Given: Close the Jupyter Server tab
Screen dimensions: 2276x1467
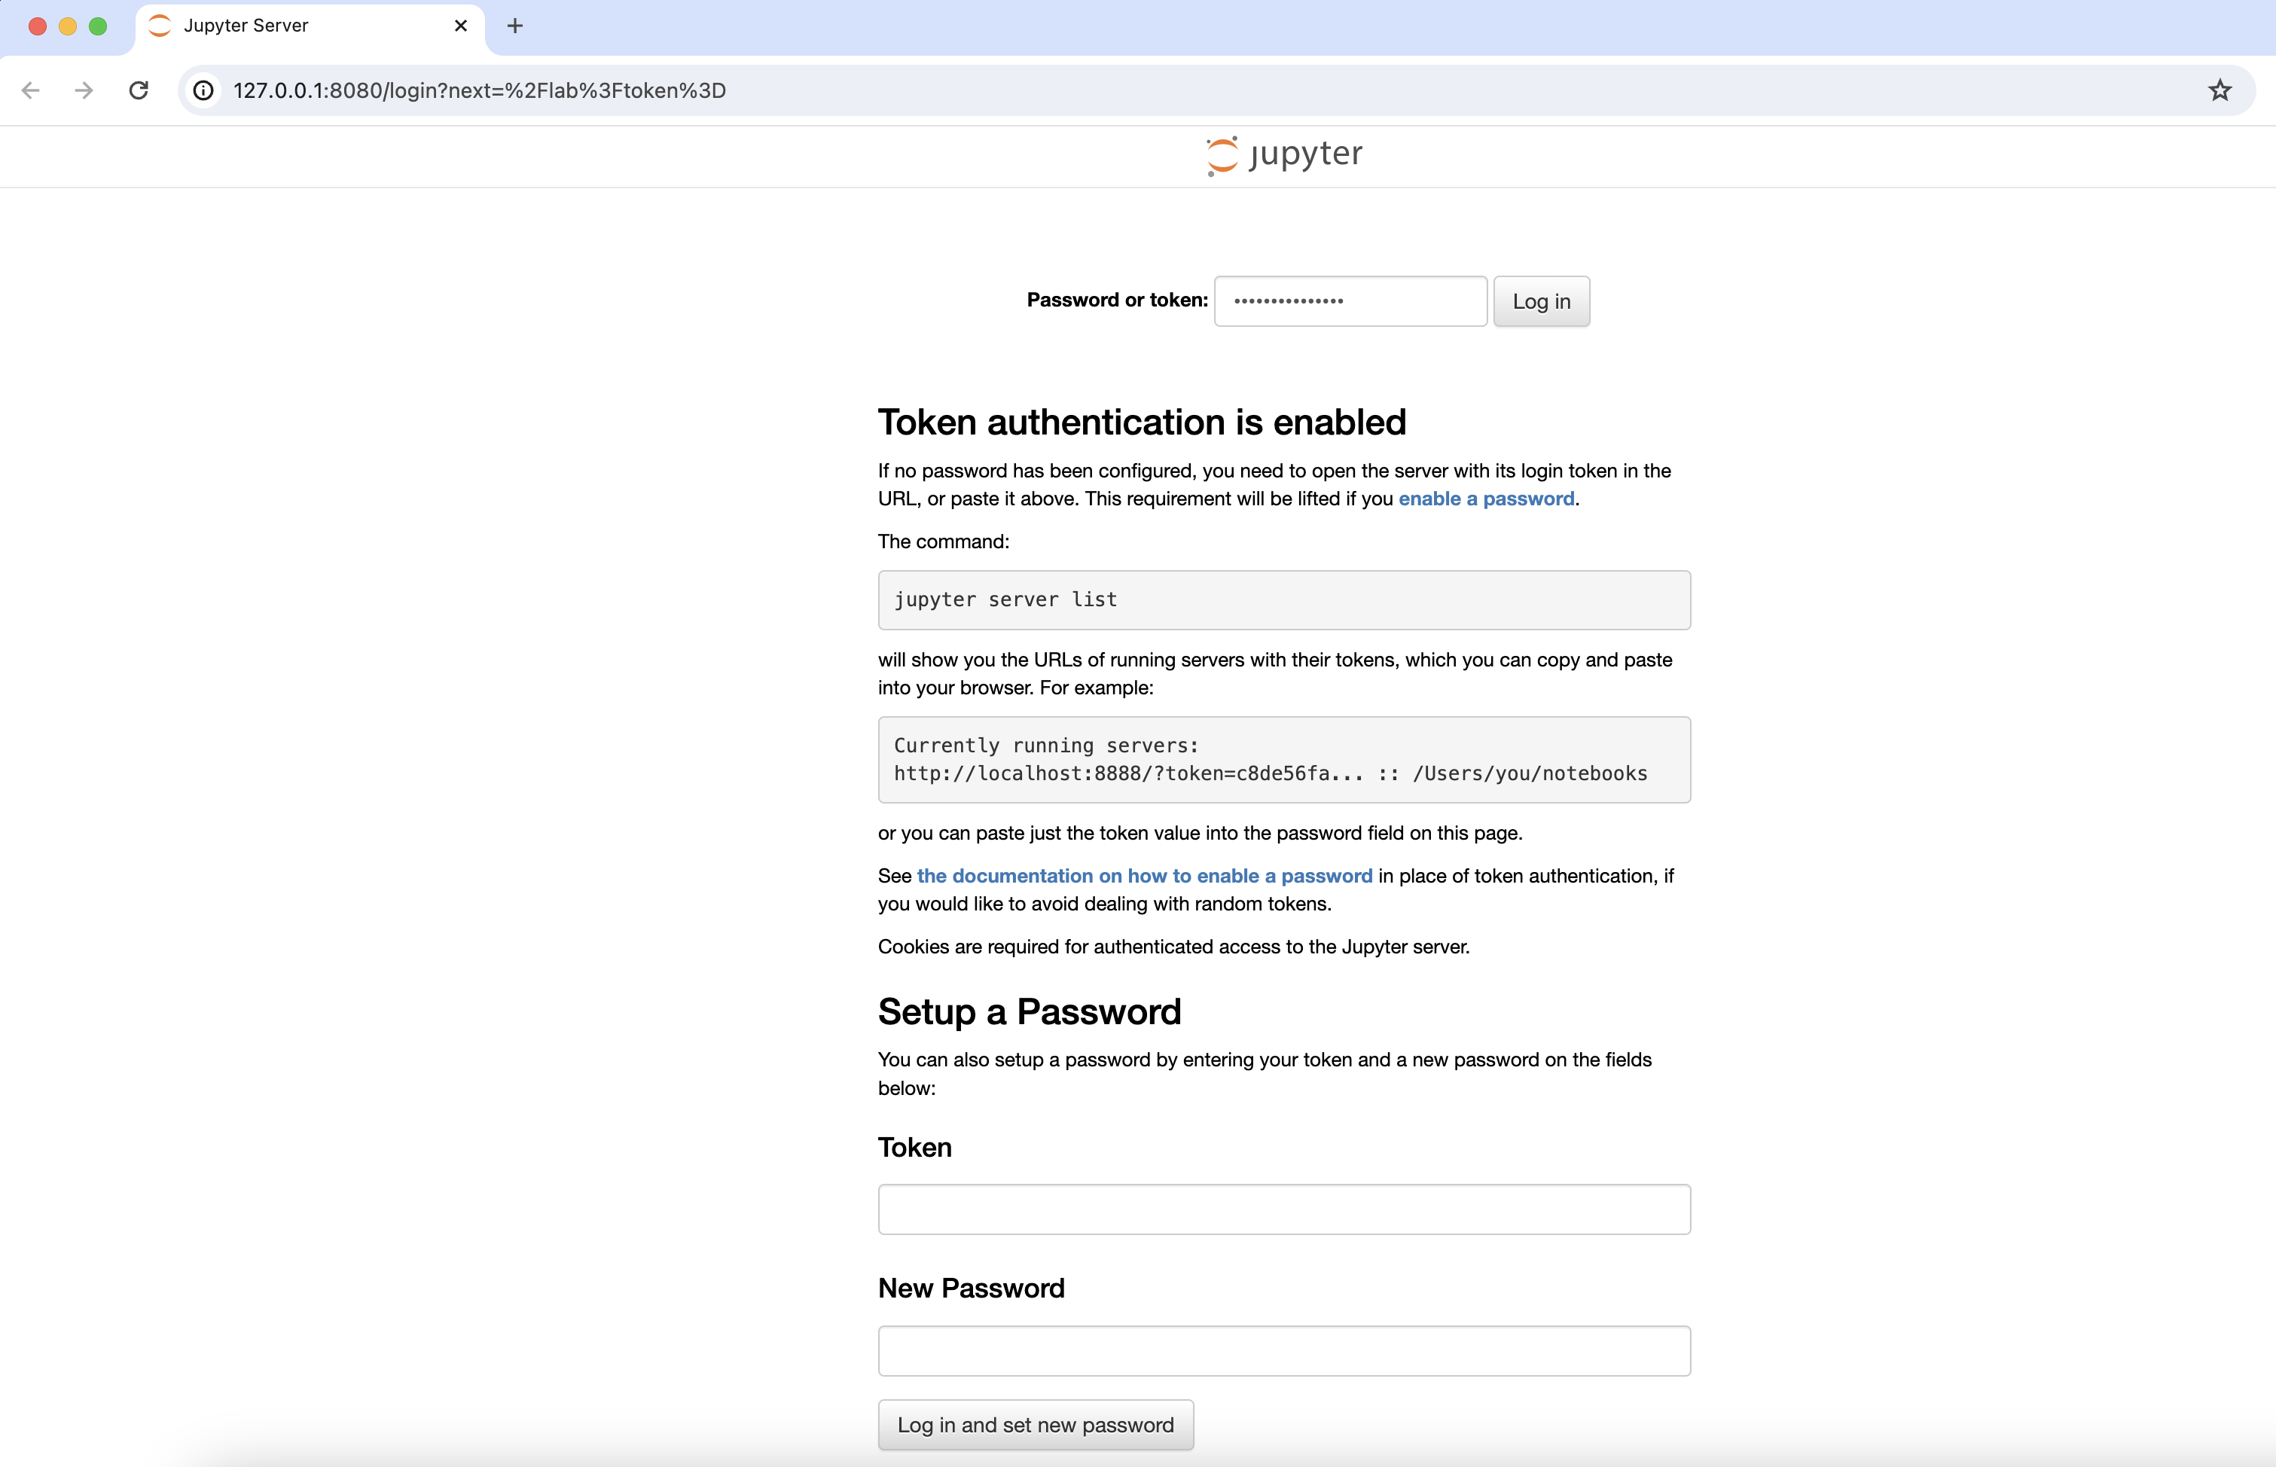Looking at the screenshot, I should pyautogui.click(x=461, y=26).
